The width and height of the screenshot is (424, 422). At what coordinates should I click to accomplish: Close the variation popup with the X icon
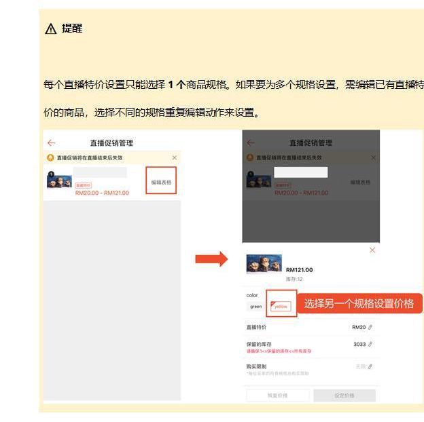click(372, 250)
